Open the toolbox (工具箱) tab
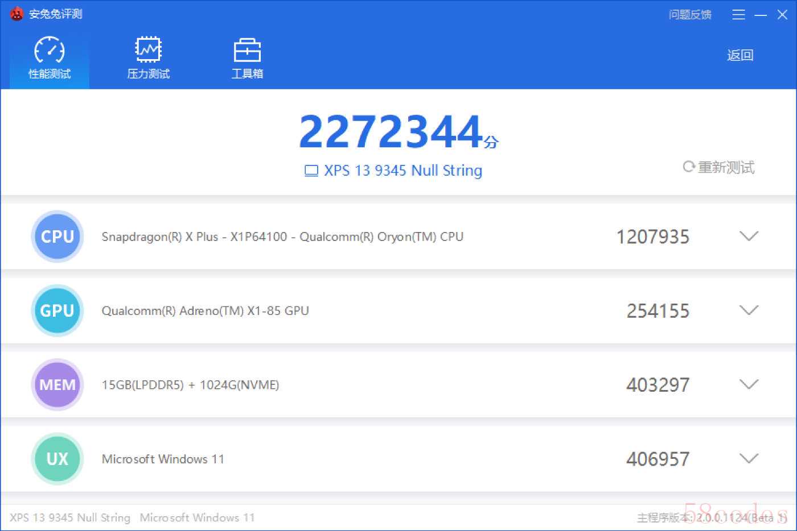The width and height of the screenshot is (797, 531). pyautogui.click(x=247, y=58)
